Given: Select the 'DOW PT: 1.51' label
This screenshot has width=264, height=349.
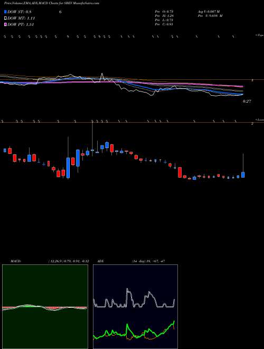Looking at the screenshot, I should click(21, 25).
